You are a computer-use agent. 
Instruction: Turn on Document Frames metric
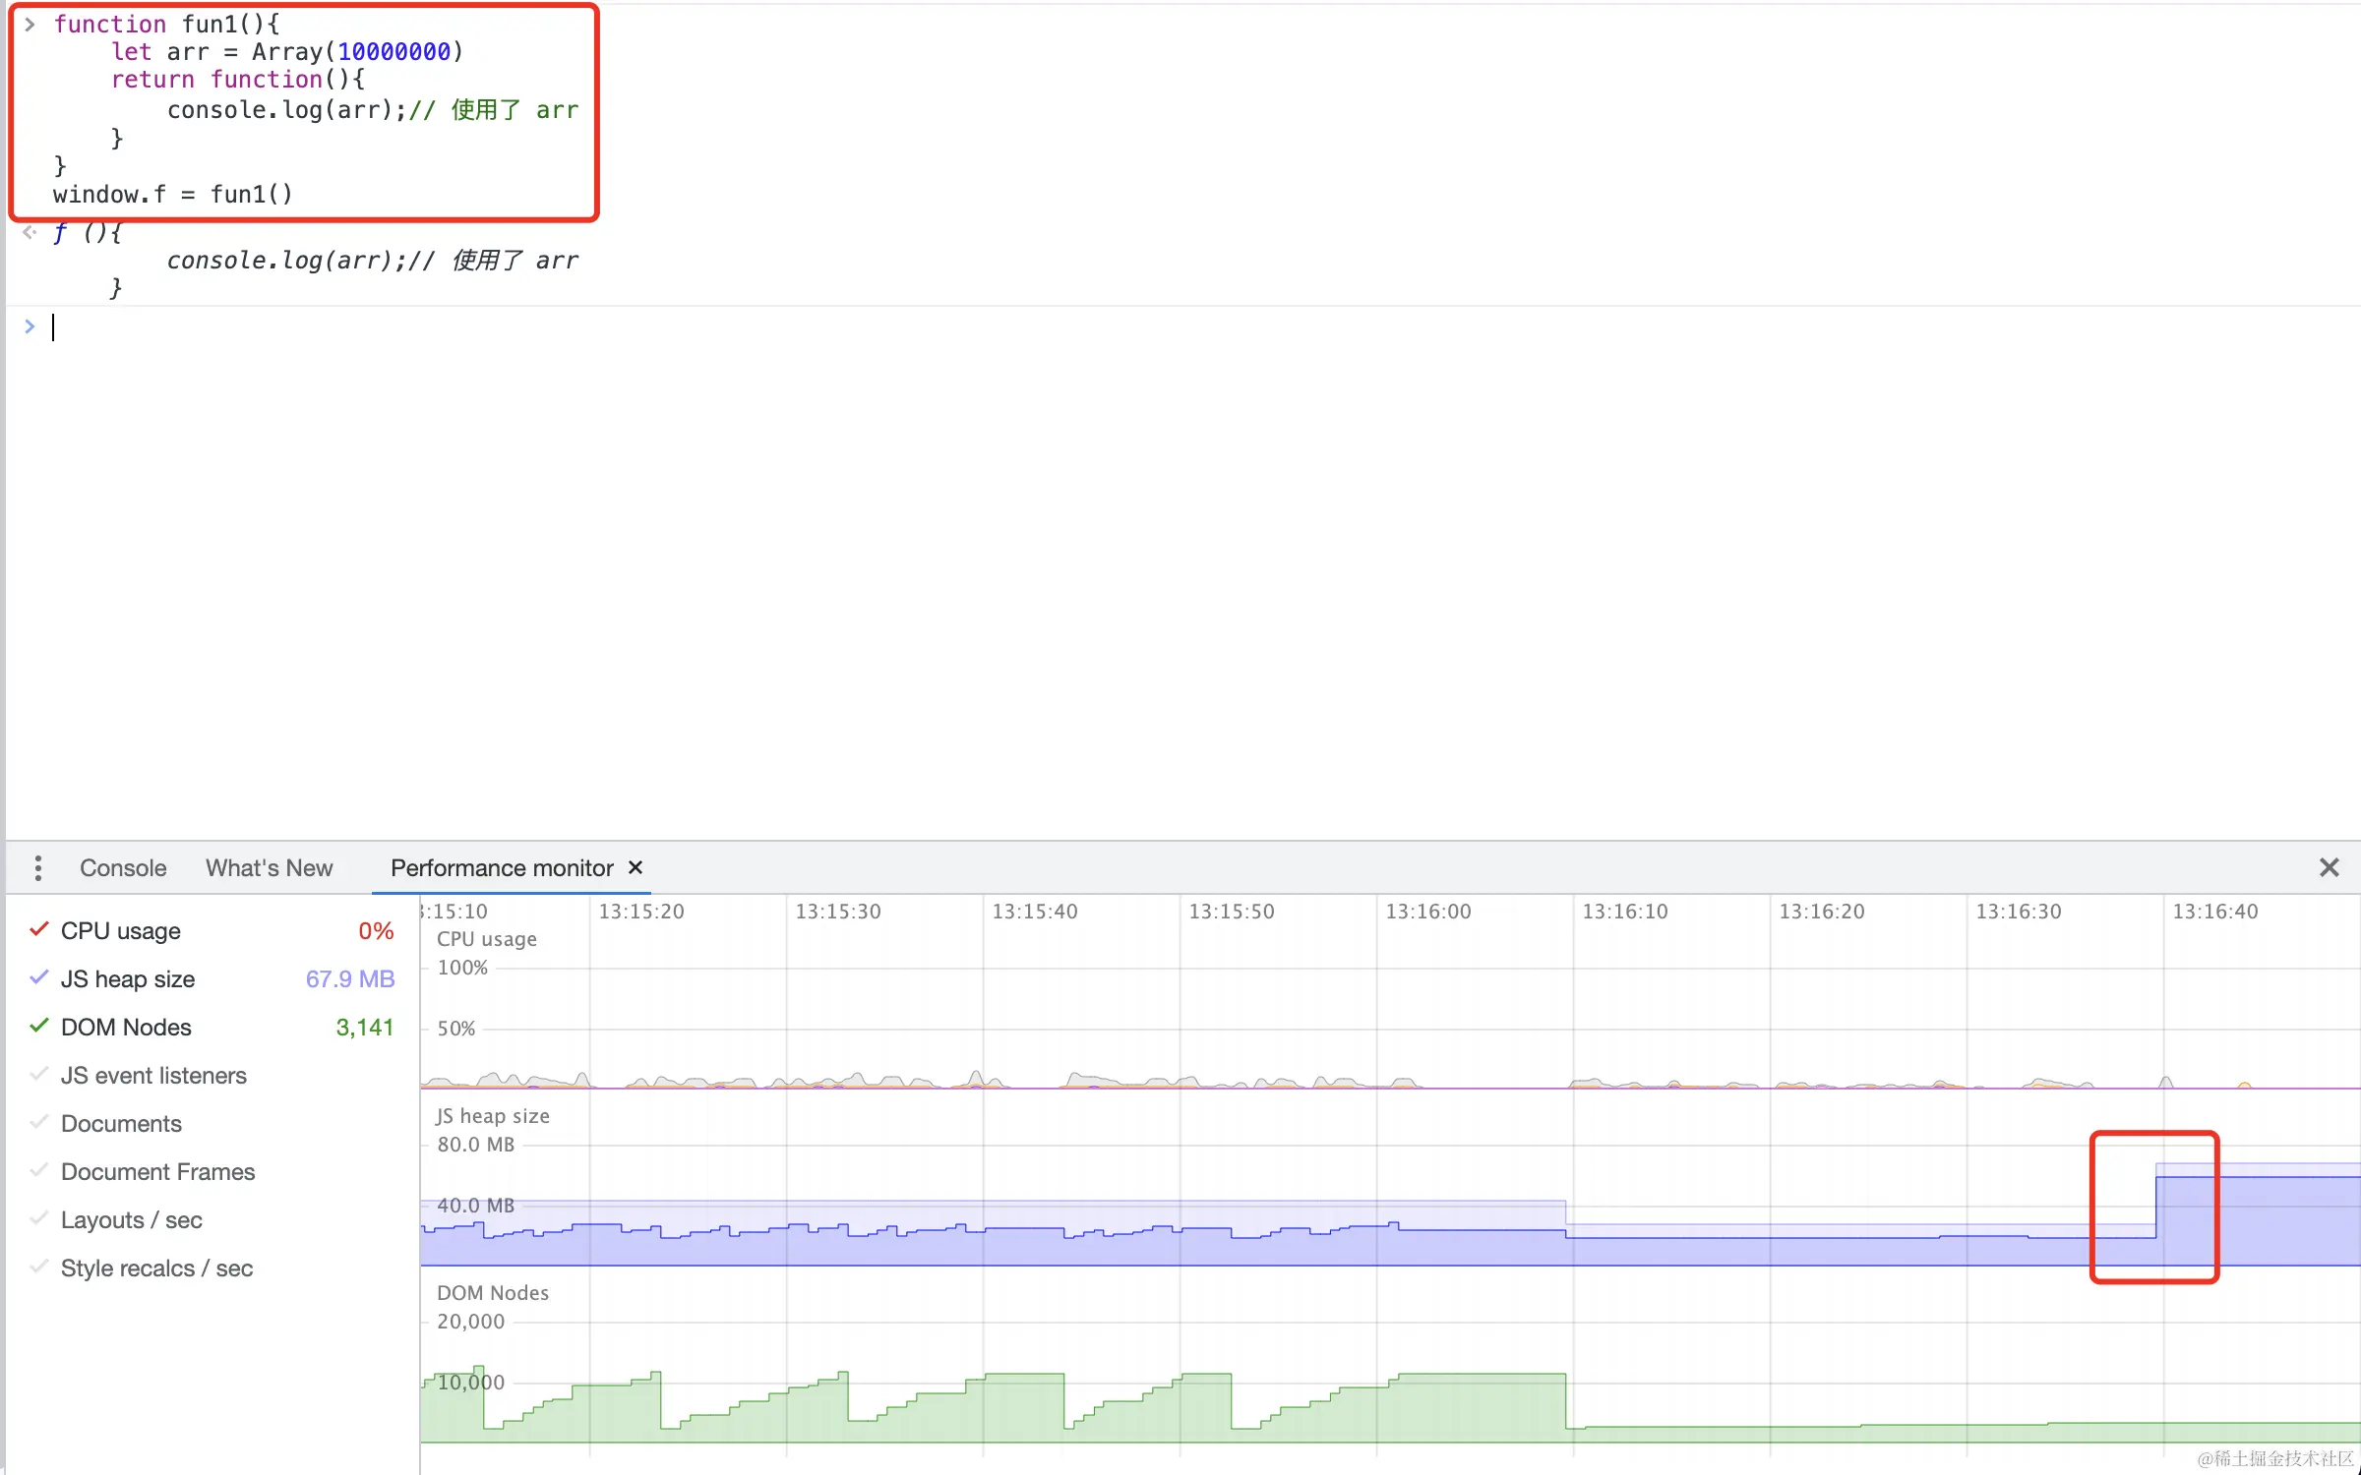tap(39, 1171)
